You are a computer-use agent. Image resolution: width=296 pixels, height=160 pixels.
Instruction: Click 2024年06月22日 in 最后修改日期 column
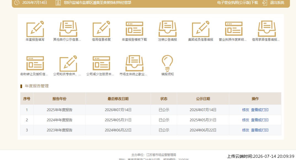(118, 130)
